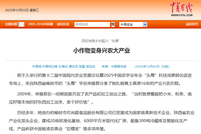Open the 往期回顾 link

click(x=11, y=24)
